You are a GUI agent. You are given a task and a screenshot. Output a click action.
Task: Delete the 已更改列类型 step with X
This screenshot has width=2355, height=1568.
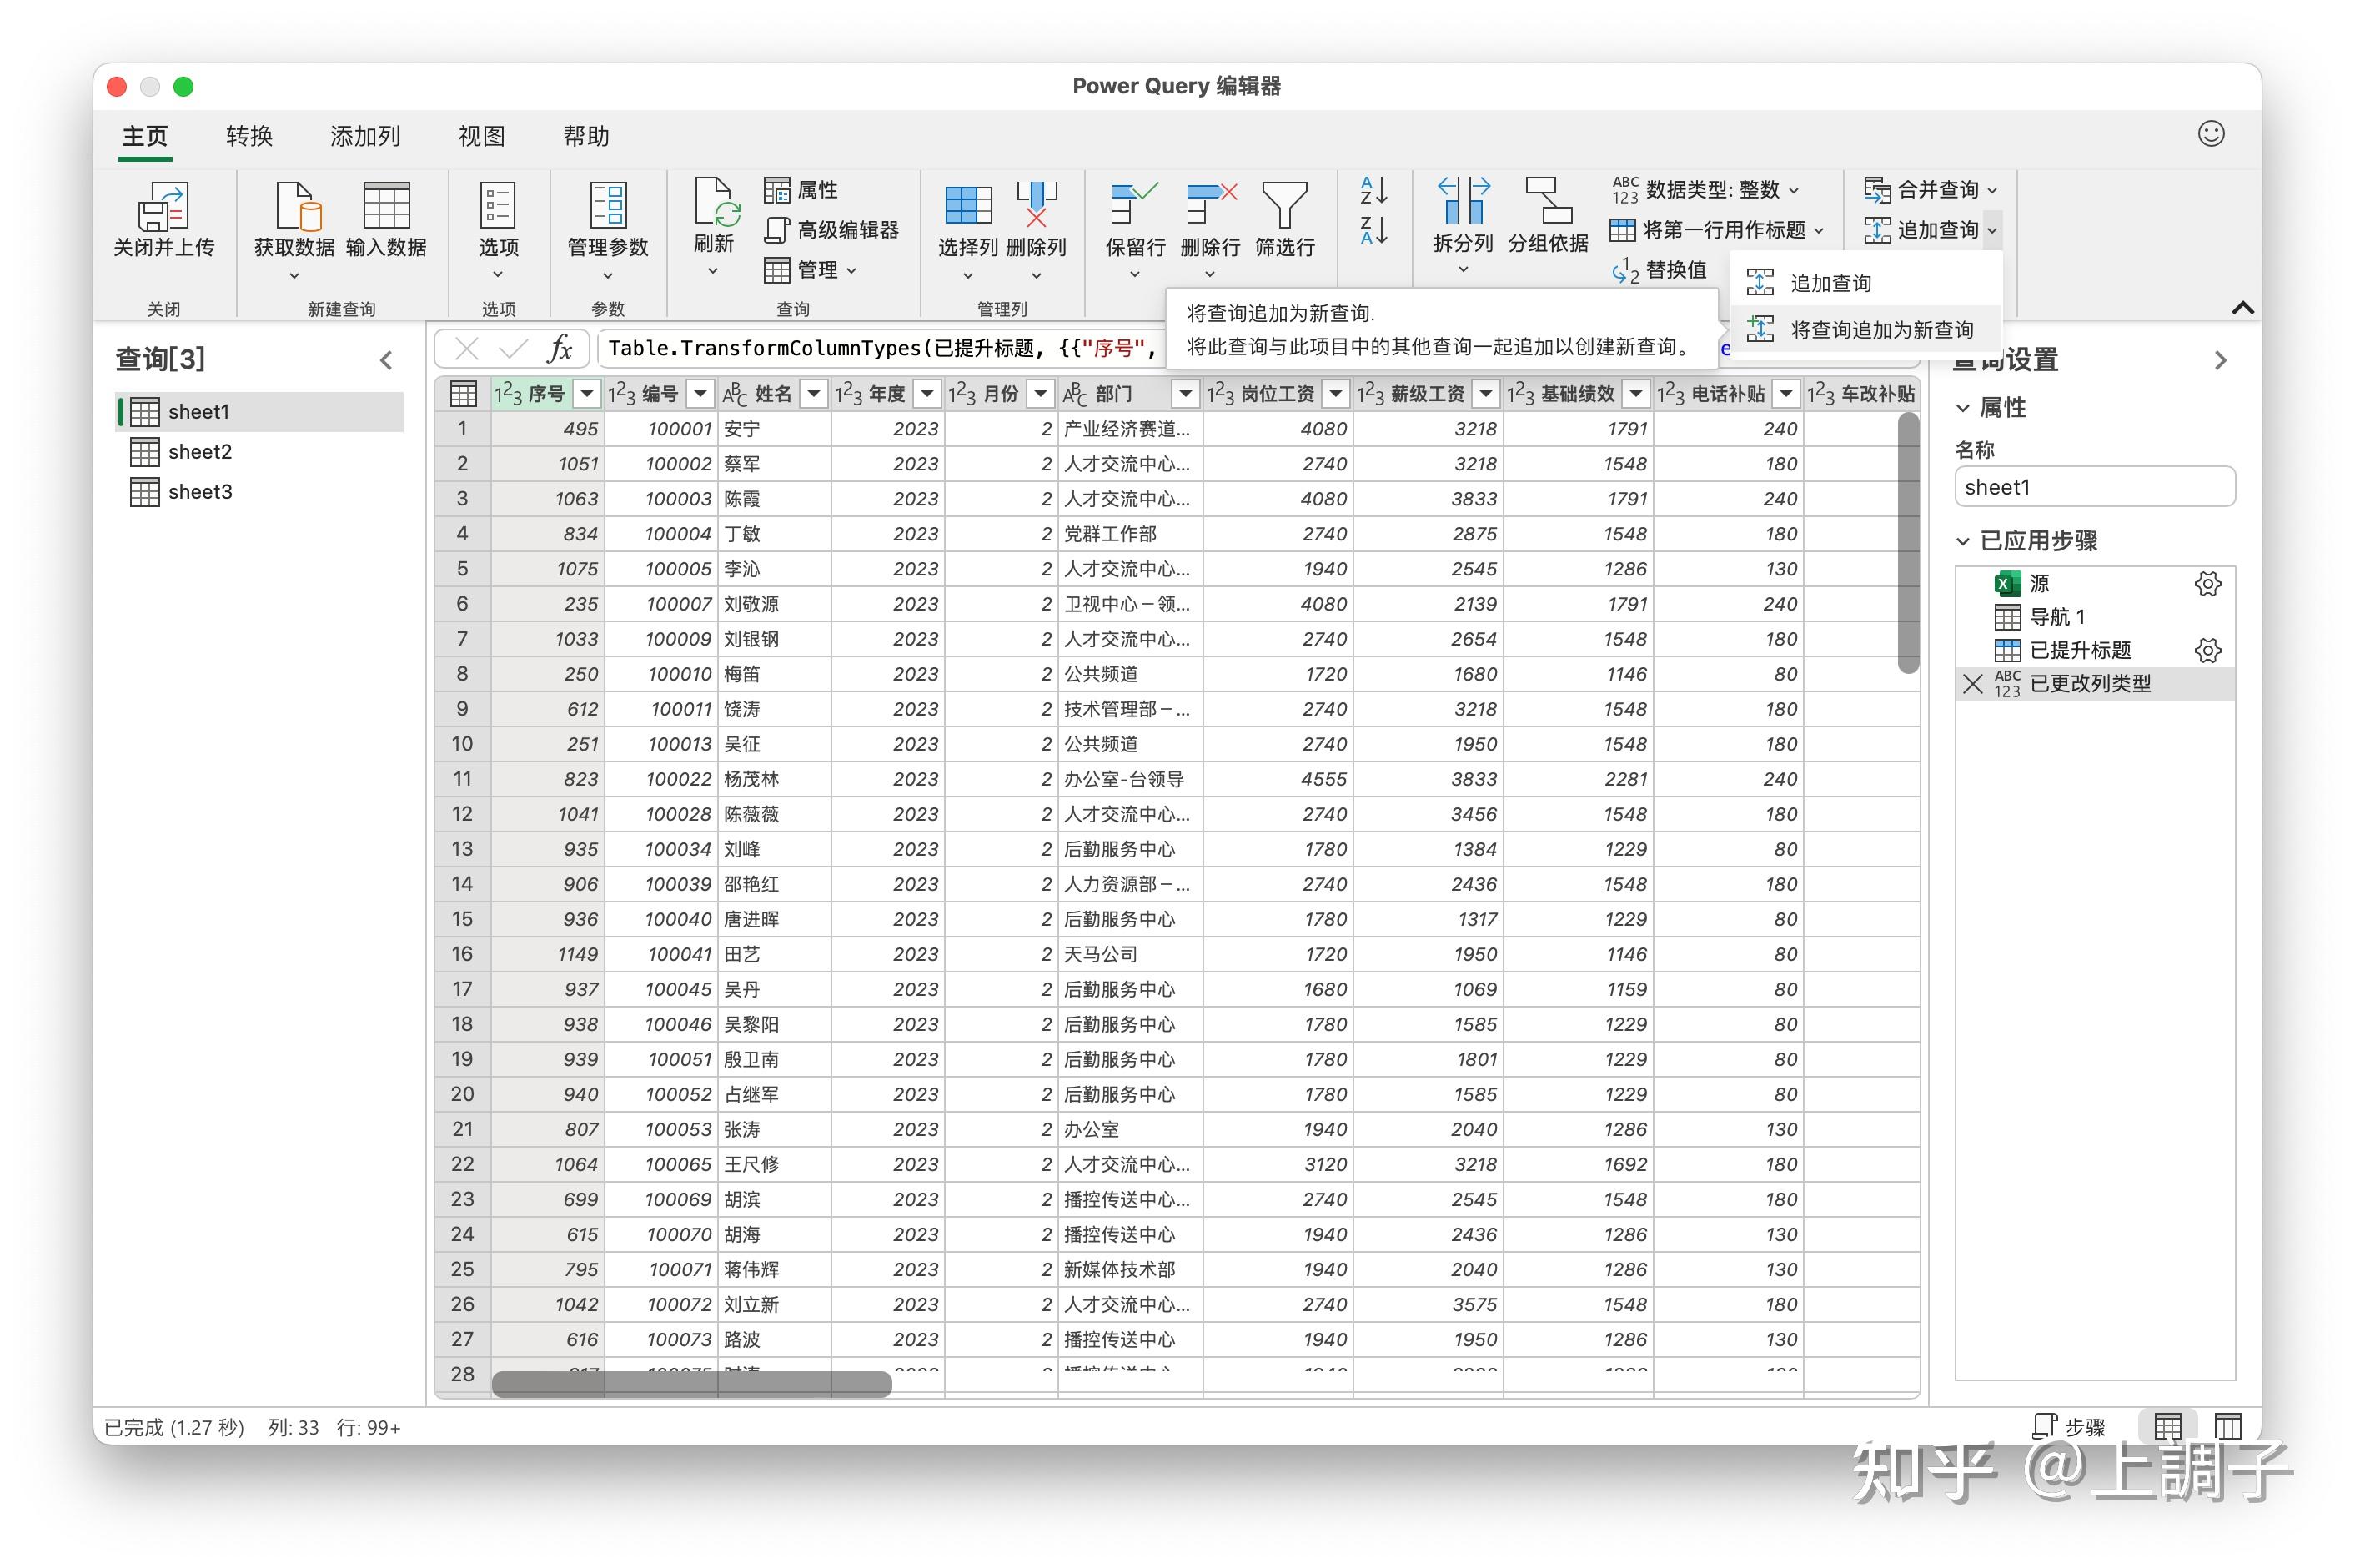point(1972,684)
